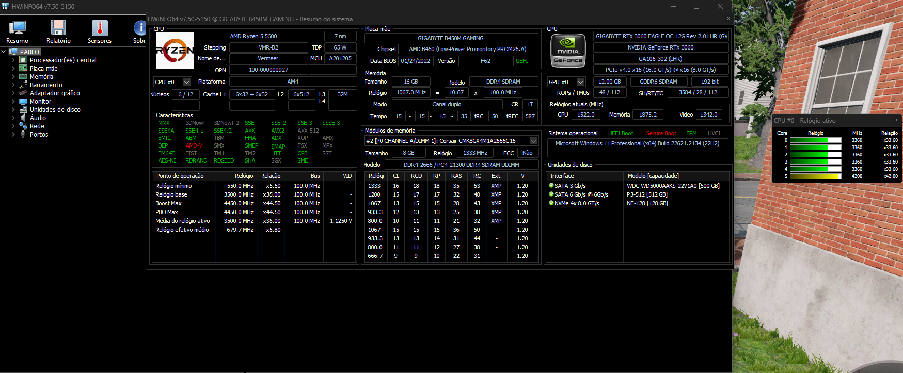Collapse the PABLO root tree node

pos(4,52)
